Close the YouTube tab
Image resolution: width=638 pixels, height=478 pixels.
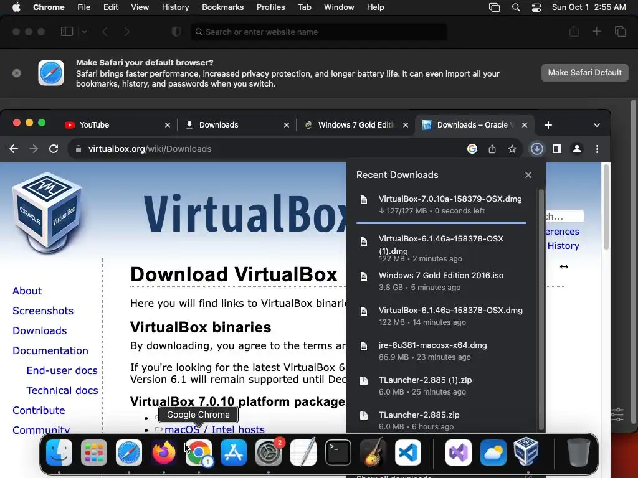pyautogui.click(x=168, y=125)
